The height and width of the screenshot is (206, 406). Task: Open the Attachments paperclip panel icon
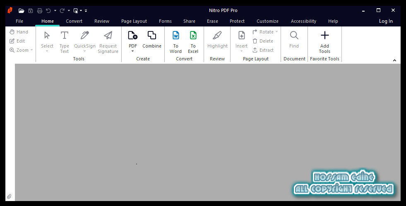(x=9, y=196)
